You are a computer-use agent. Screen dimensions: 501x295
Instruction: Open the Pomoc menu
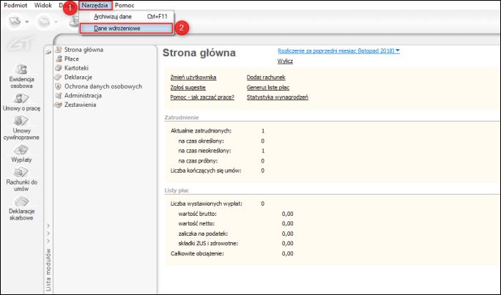click(x=125, y=5)
